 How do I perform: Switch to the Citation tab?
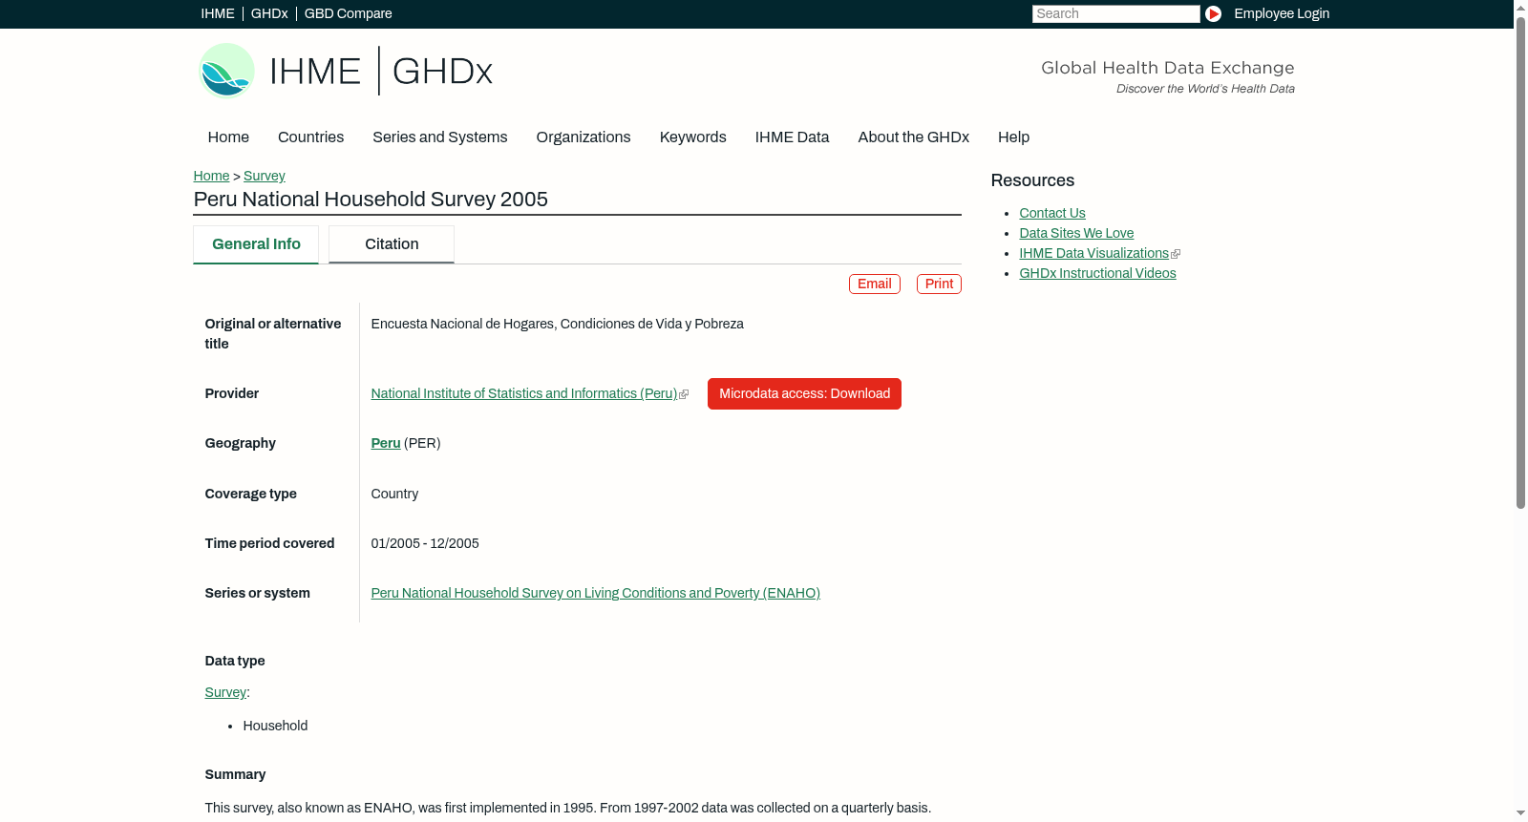pos(392,244)
